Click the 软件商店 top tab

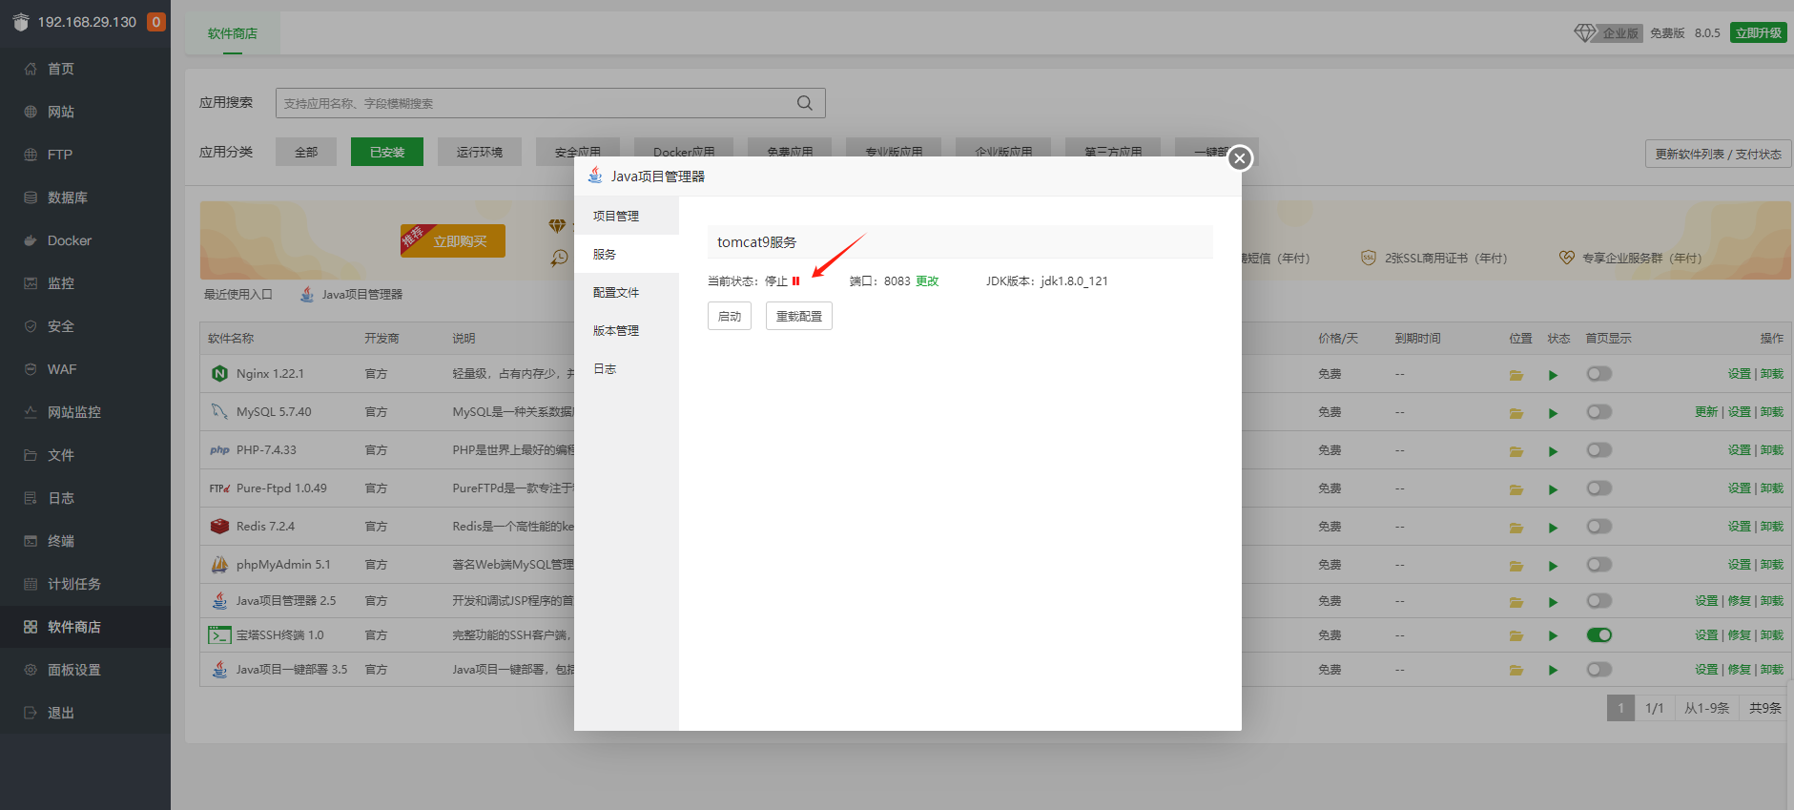[x=233, y=33]
